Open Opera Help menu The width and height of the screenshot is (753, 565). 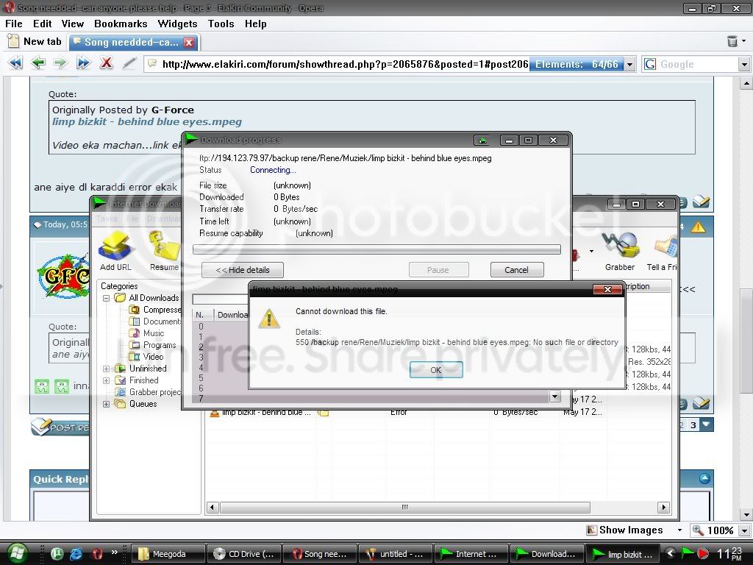(x=255, y=24)
